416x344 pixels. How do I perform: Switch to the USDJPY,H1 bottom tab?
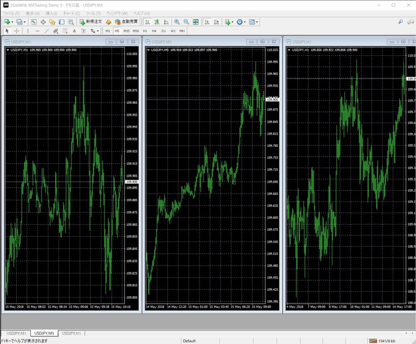pos(71,333)
